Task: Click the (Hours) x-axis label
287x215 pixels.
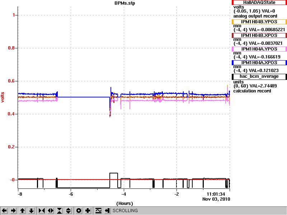Action: point(124,204)
